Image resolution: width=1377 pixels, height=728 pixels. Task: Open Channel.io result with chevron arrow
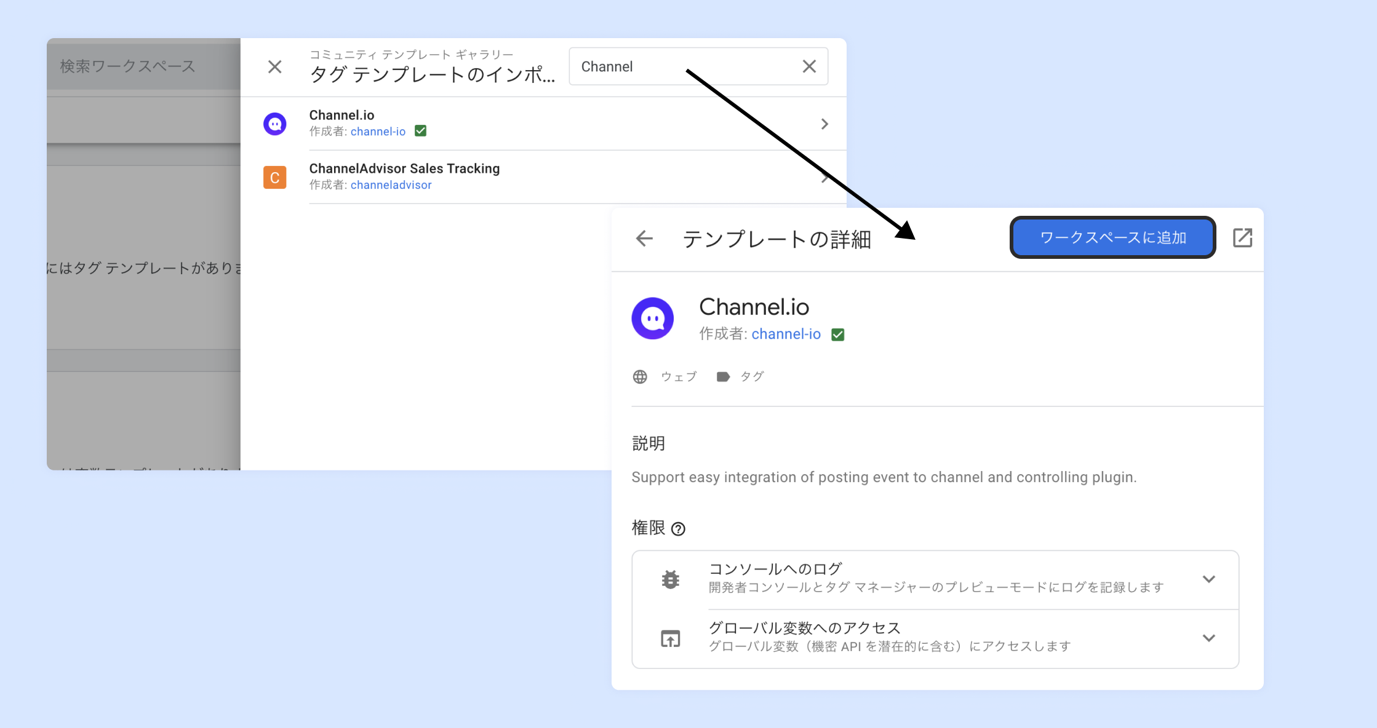pyautogui.click(x=824, y=124)
